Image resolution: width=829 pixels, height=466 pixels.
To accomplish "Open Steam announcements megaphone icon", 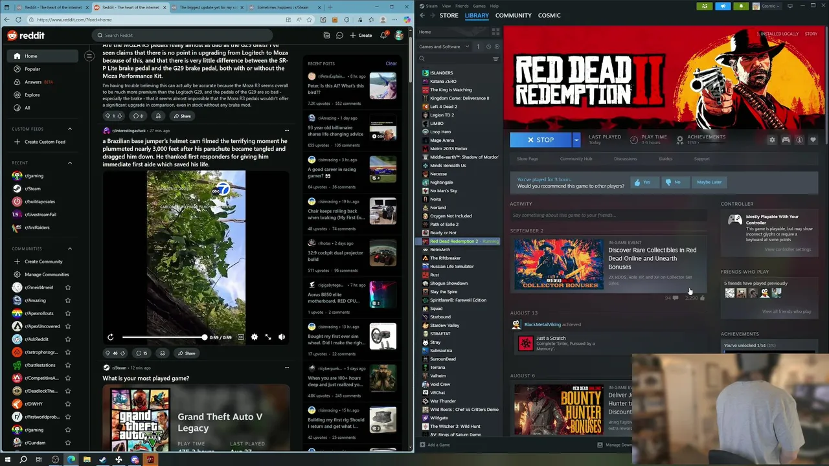I will [x=723, y=6].
